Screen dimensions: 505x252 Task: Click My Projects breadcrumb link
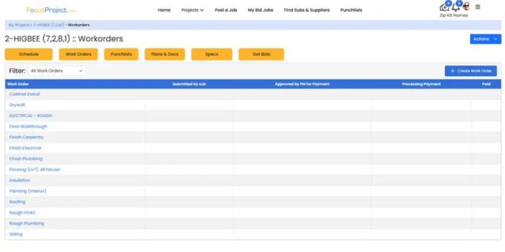point(19,25)
